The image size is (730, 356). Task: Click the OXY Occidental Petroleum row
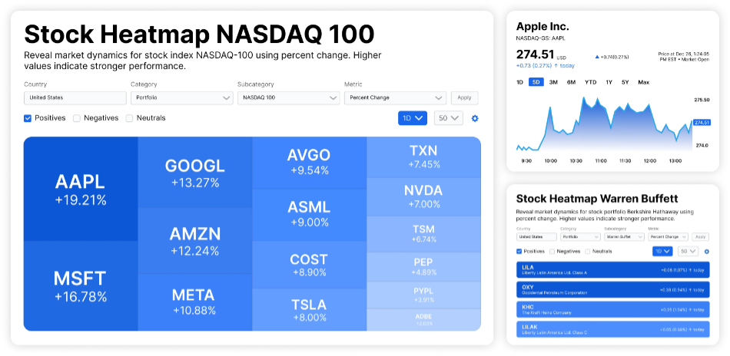[x=612, y=289]
